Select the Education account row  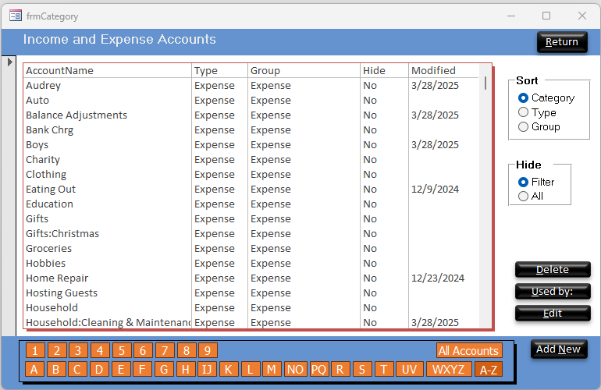pyautogui.click(x=251, y=204)
